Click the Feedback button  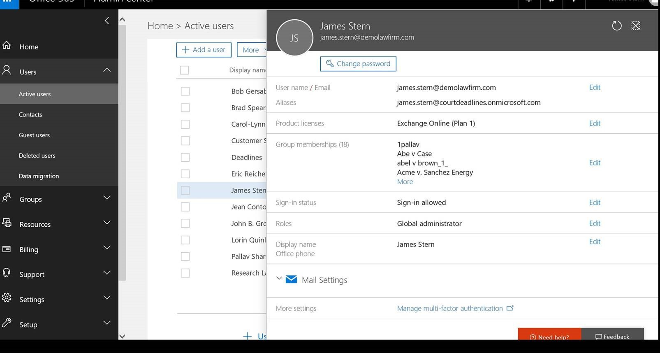pos(613,334)
